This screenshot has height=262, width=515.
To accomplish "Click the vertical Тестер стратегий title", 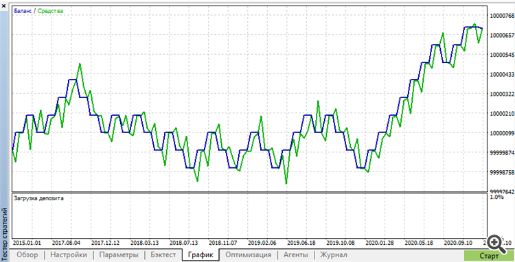I will coord(4,228).
